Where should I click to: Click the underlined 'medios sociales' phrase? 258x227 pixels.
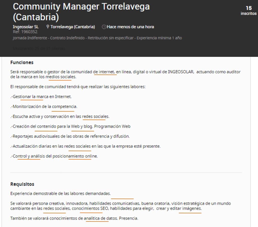[60, 77]
